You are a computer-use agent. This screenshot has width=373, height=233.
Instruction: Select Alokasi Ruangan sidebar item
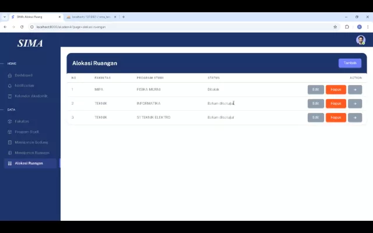[x=30, y=163]
